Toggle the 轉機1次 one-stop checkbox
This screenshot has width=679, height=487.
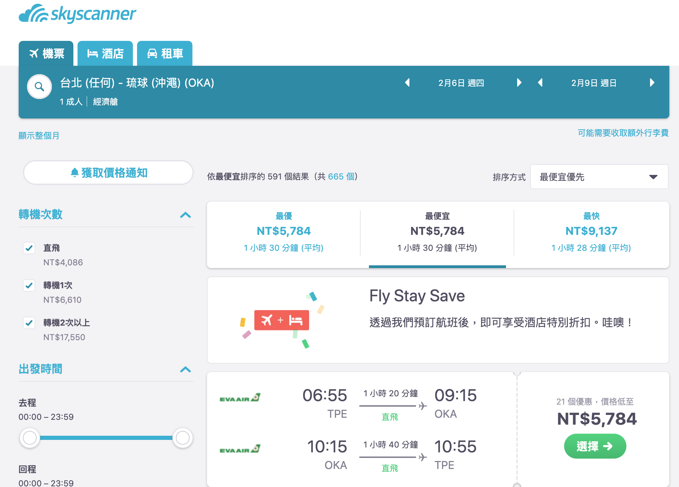pos(29,285)
